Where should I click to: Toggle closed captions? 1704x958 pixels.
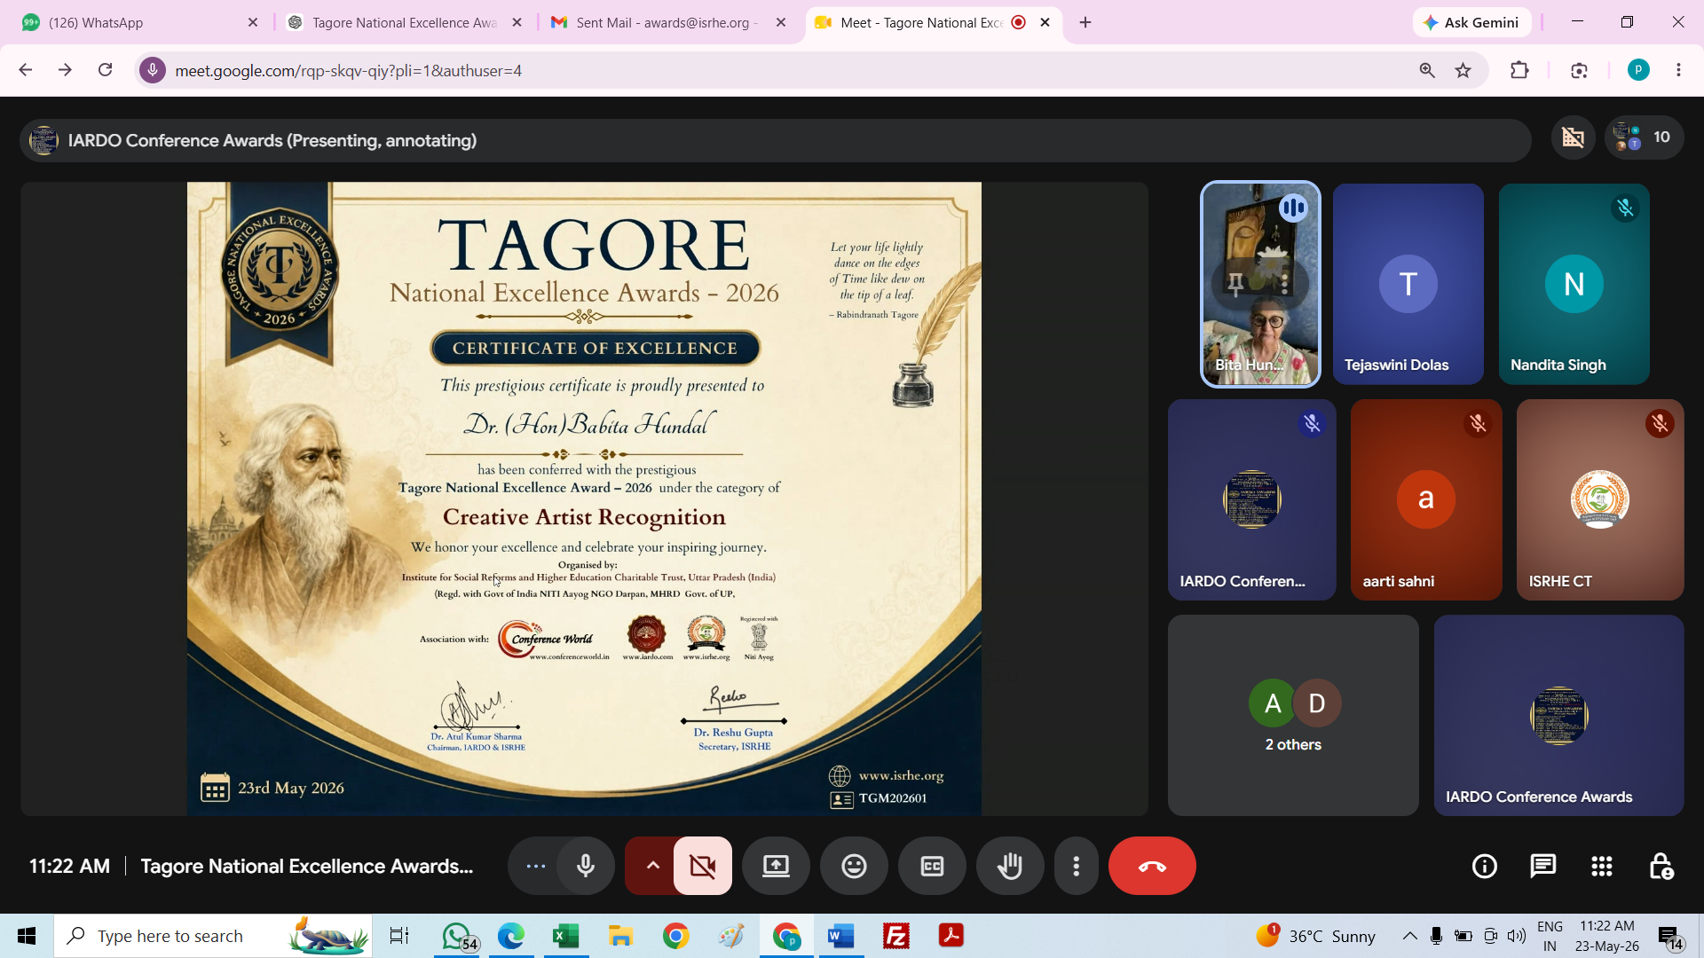click(932, 866)
